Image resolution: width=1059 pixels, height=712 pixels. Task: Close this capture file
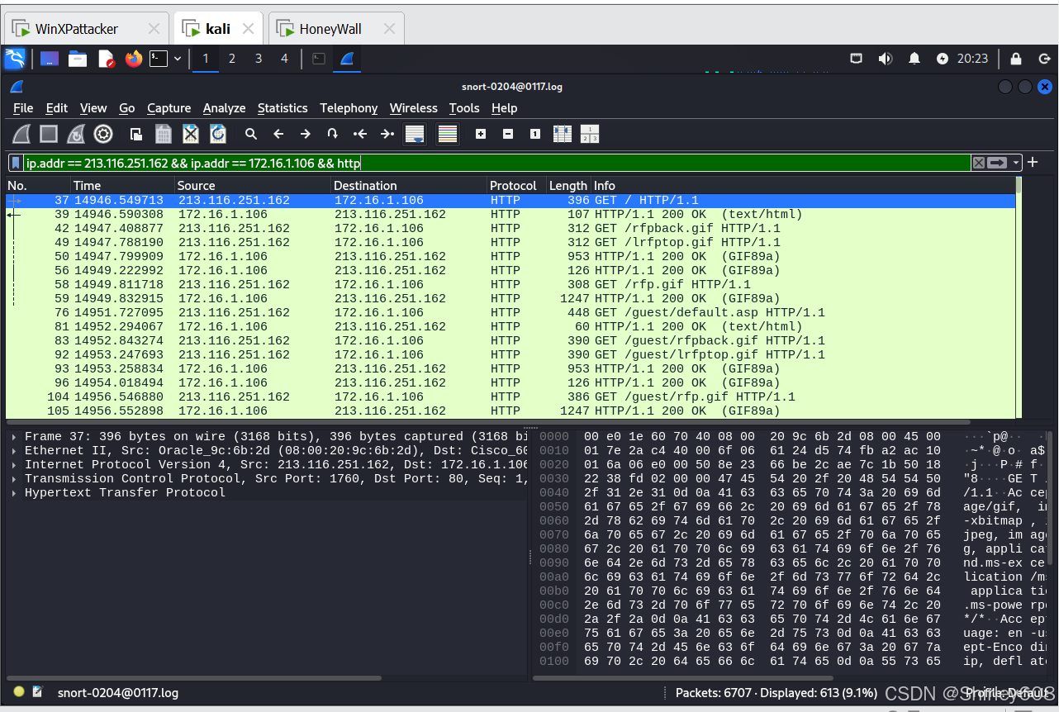[191, 134]
